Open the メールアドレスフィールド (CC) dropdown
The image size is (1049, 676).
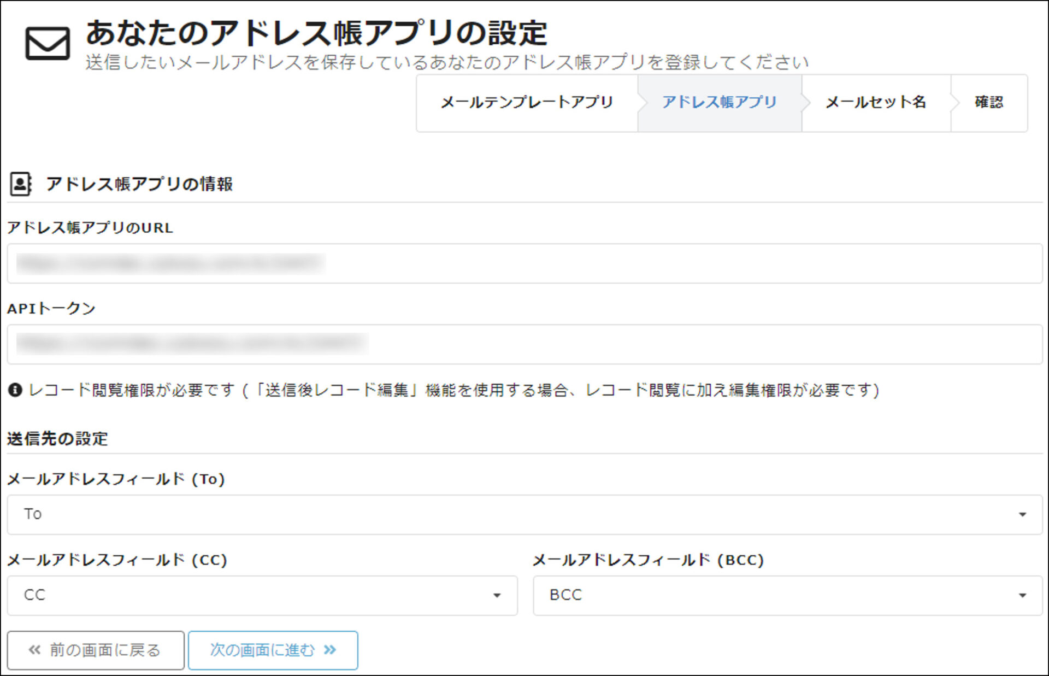262,595
